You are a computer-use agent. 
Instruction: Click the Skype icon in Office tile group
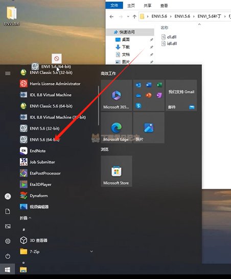[x=138, y=106]
